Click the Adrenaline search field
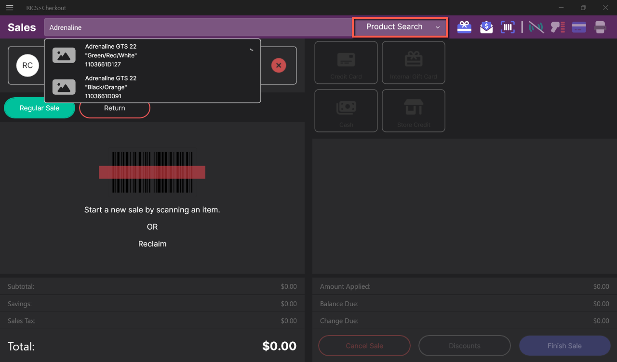The image size is (617, 362). (x=198, y=27)
